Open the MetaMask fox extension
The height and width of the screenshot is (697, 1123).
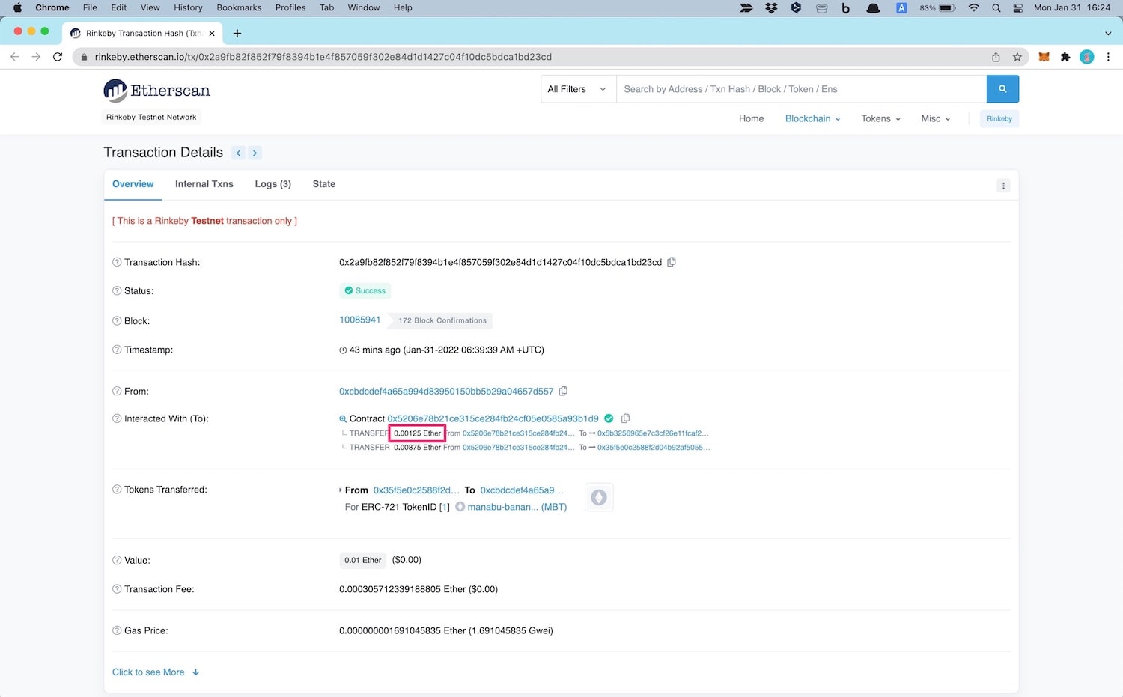(1044, 57)
